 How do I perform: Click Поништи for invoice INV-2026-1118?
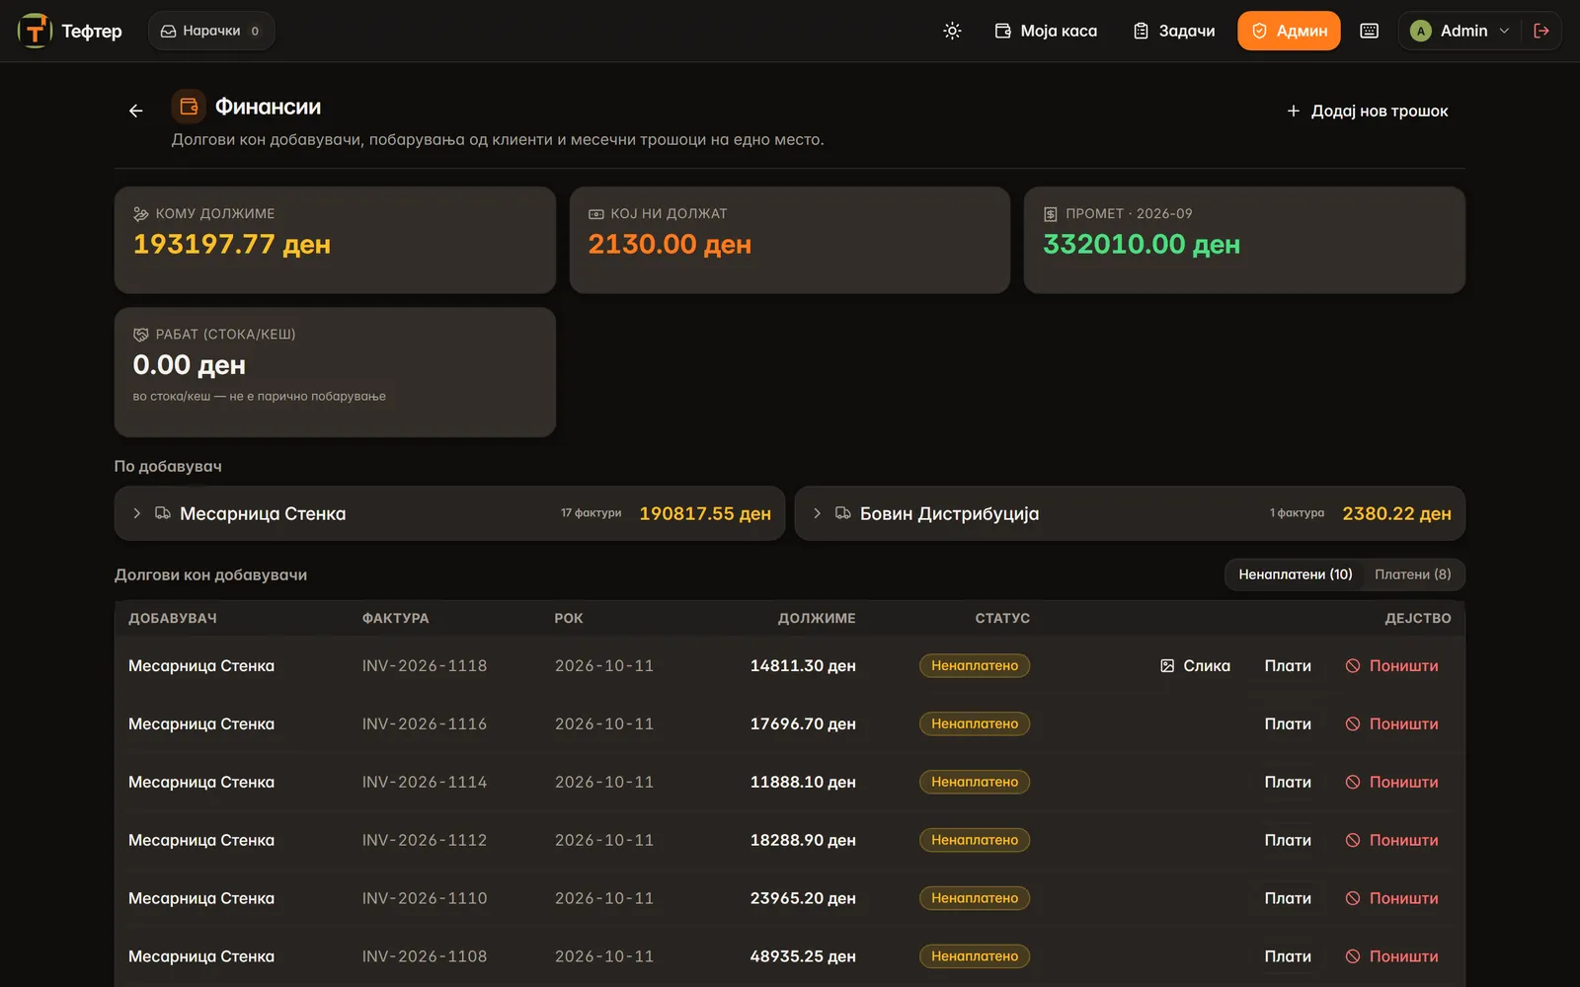tap(1391, 666)
